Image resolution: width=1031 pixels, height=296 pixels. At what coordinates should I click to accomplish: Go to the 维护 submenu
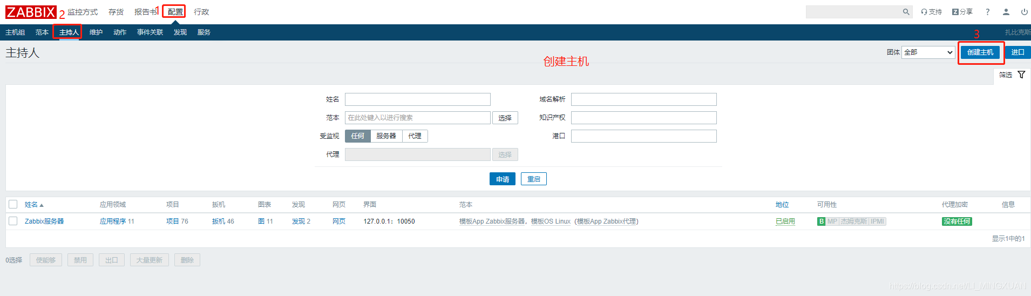(96, 32)
